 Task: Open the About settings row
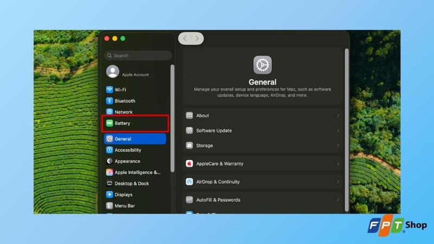(x=263, y=115)
